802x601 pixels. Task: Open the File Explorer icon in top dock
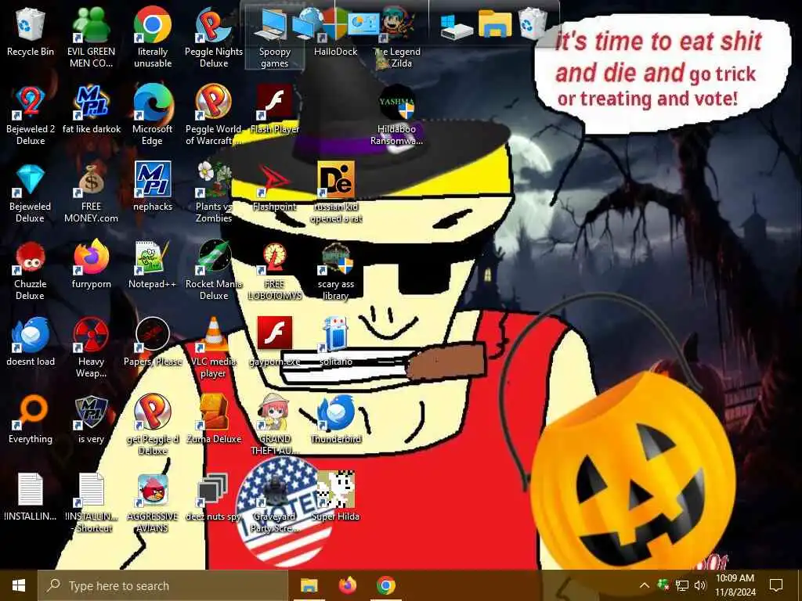point(495,23)
